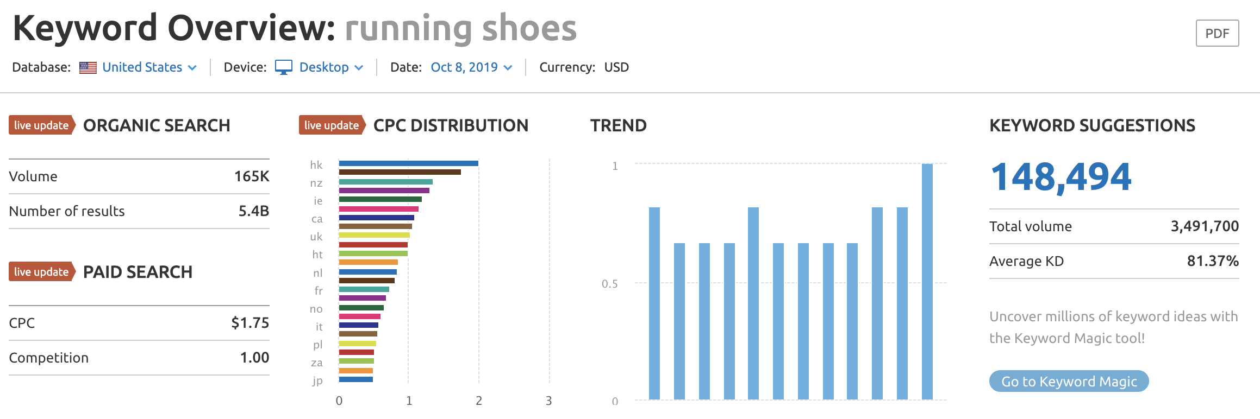This screenshot has width=1260, height=419.
Task: Click the CPC Distribution live update badge
Action: 332,125
